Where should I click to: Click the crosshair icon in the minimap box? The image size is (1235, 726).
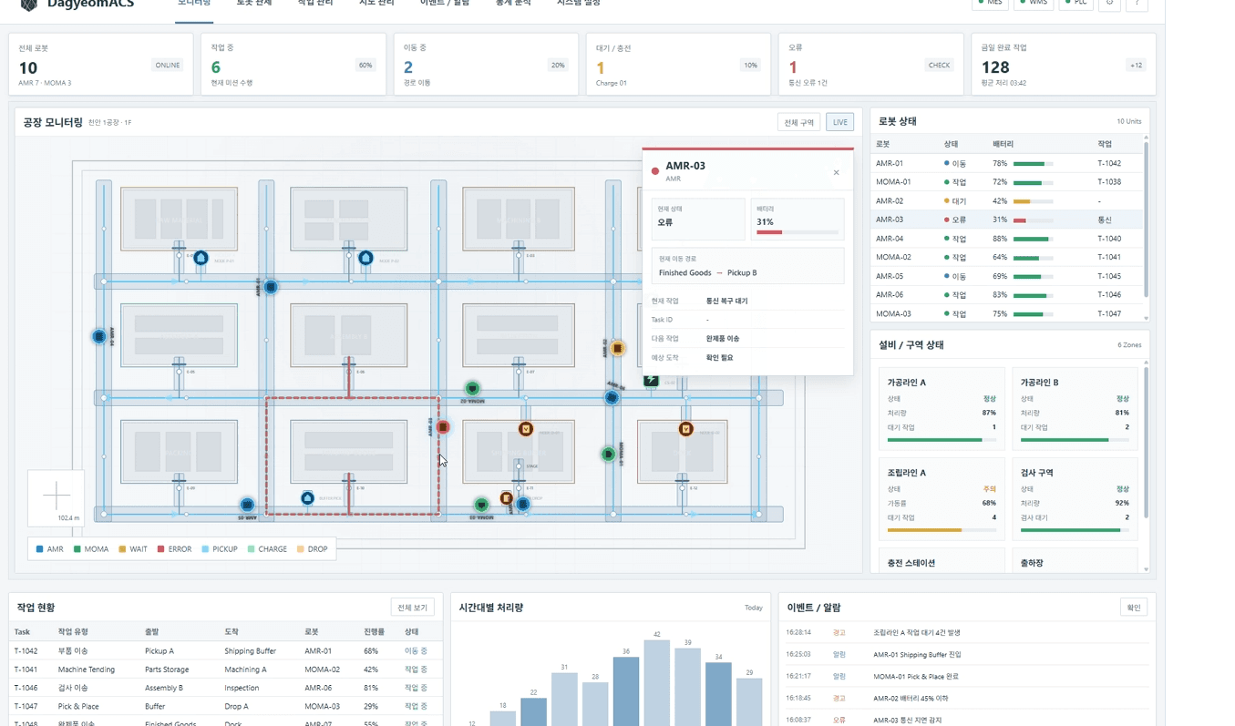click(x=57, y=496)
